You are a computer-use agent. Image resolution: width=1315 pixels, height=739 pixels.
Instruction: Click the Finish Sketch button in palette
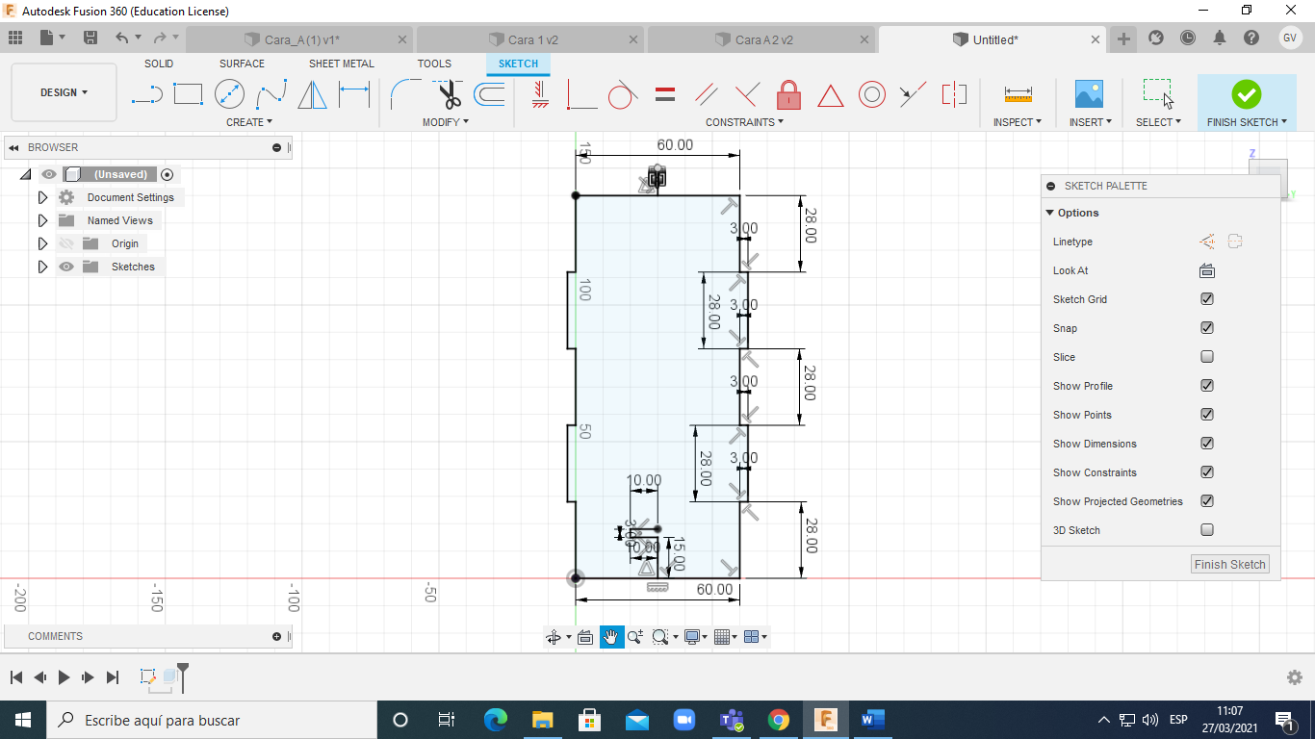(x=1230, y=564)
